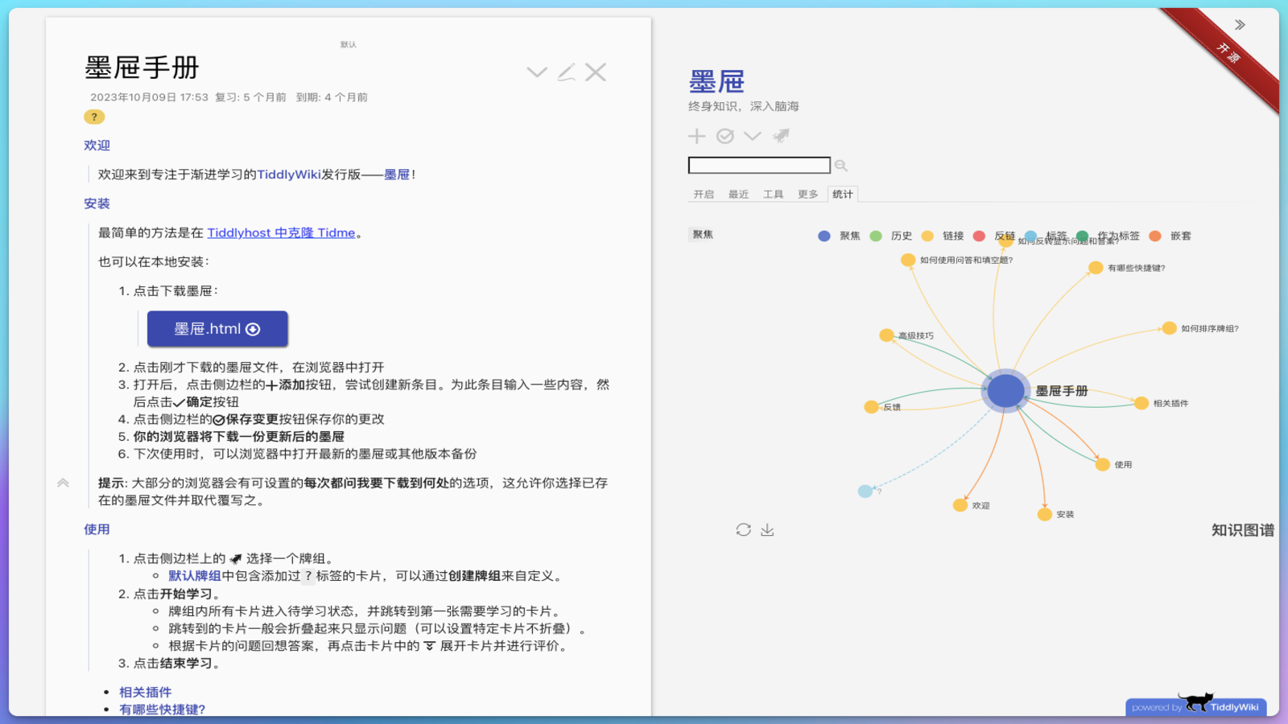Image resolution: width=1288 pixels, height=724 pixels.
Task: Download 墨屉.html with the blue button
Action: click(217, 329)
